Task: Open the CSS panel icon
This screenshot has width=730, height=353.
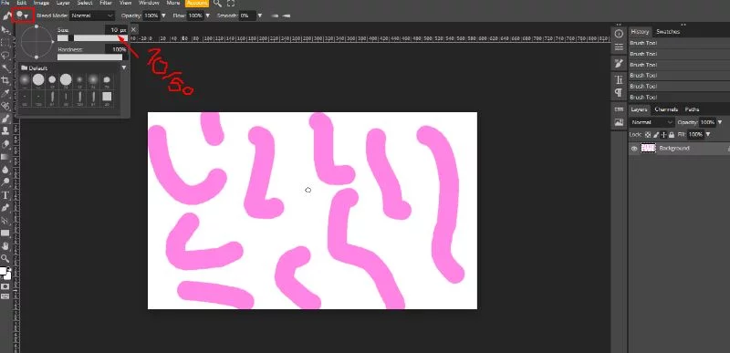Action: [619, 109]
